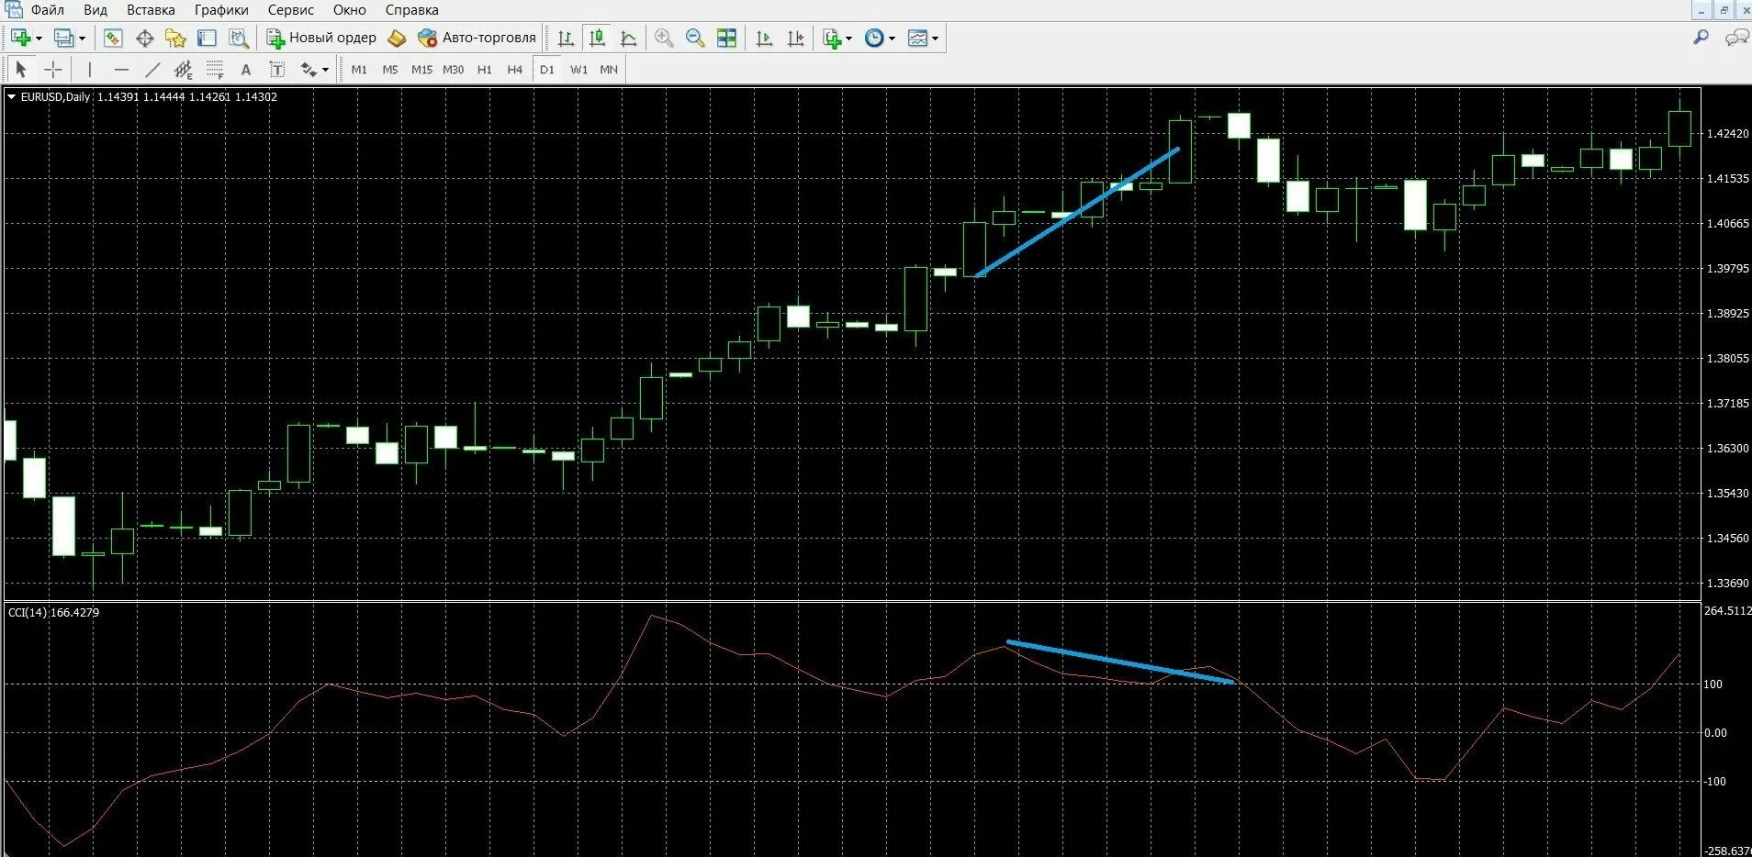
Task: Open the Вид menu
Action: coord(95,10)
